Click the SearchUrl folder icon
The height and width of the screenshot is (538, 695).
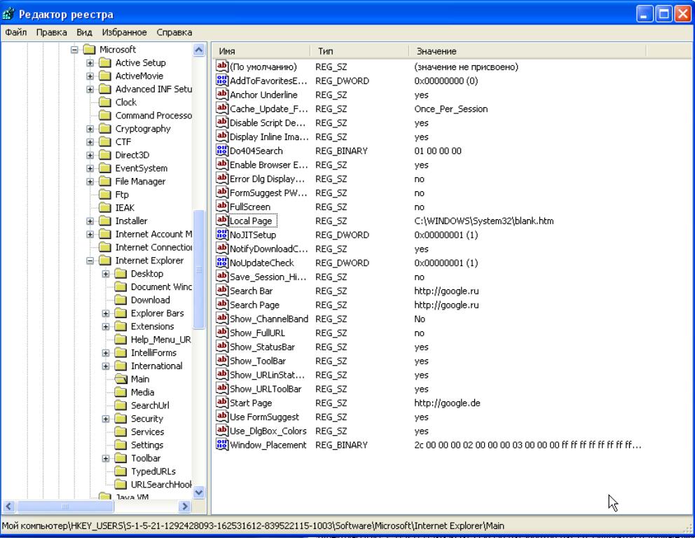point(121,405)
